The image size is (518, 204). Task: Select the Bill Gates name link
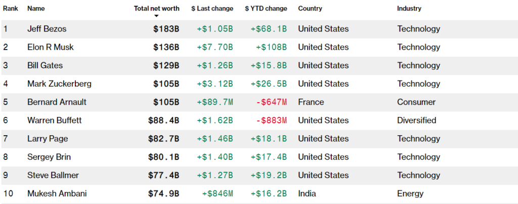pos(44,65)
